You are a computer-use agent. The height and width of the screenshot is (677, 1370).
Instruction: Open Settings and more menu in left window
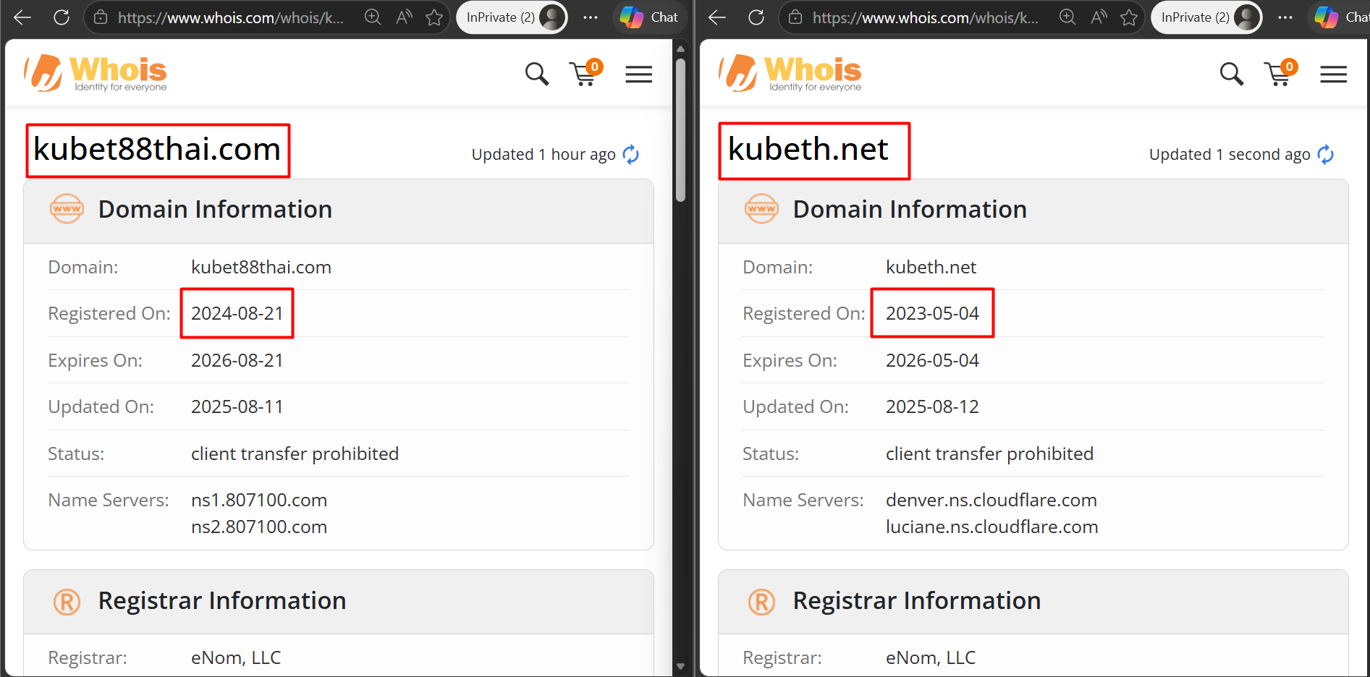tap(591, 17)
